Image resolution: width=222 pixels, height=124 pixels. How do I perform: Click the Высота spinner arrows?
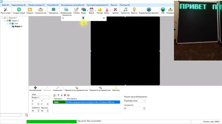tap(48, 111)
